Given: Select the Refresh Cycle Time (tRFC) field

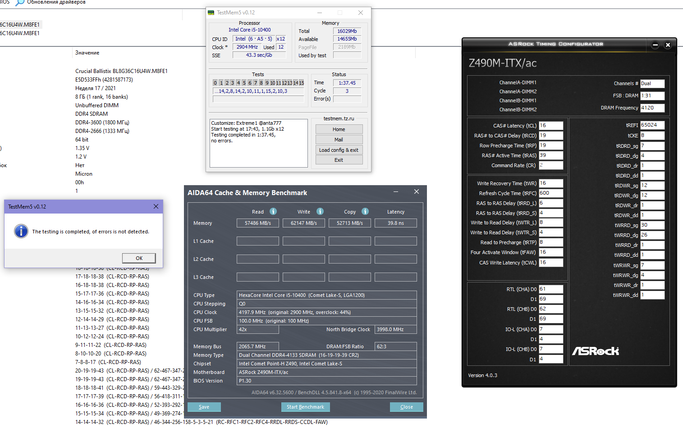Looking at the screenshot, I should [x=551, y=193].
